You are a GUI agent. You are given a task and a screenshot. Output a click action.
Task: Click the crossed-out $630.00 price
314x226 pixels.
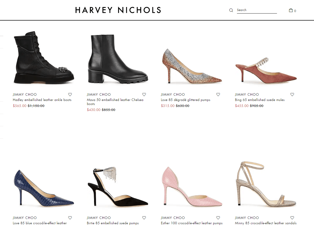coord(183,106)
